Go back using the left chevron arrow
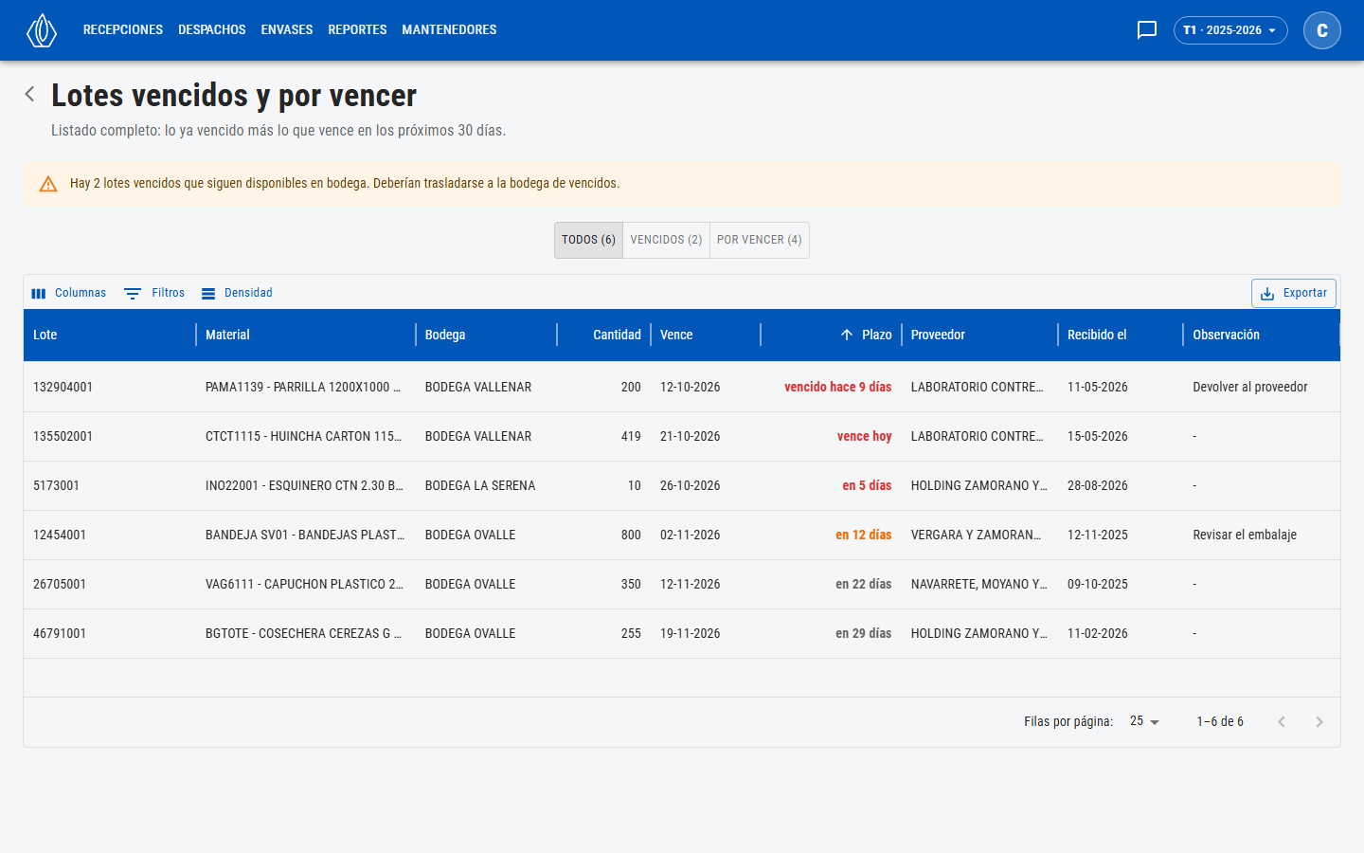 point(30,94)
